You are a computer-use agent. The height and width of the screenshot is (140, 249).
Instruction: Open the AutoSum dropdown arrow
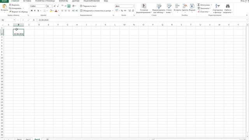click(x=211, y=5)
